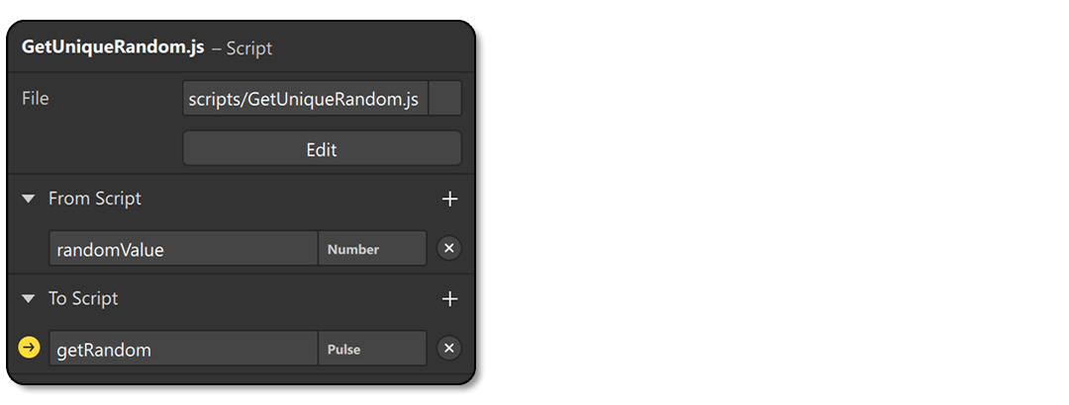Click the GetUniqueRandom.js panel title

(112, 47)
